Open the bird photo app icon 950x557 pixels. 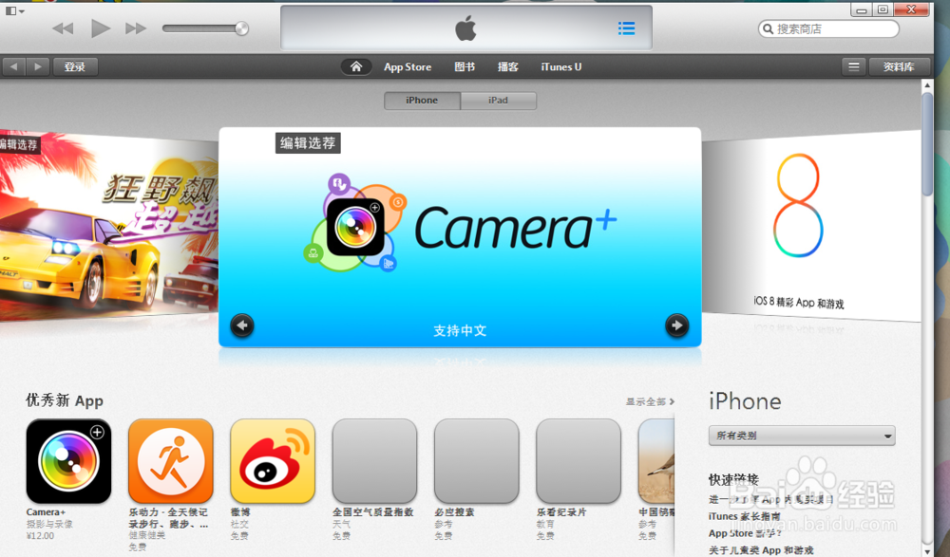pos(656,461)
